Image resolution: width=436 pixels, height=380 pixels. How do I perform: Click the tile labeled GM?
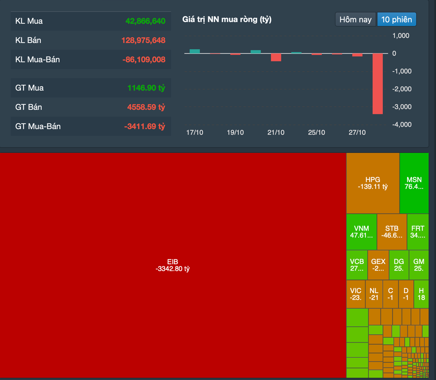pos(419,265)
